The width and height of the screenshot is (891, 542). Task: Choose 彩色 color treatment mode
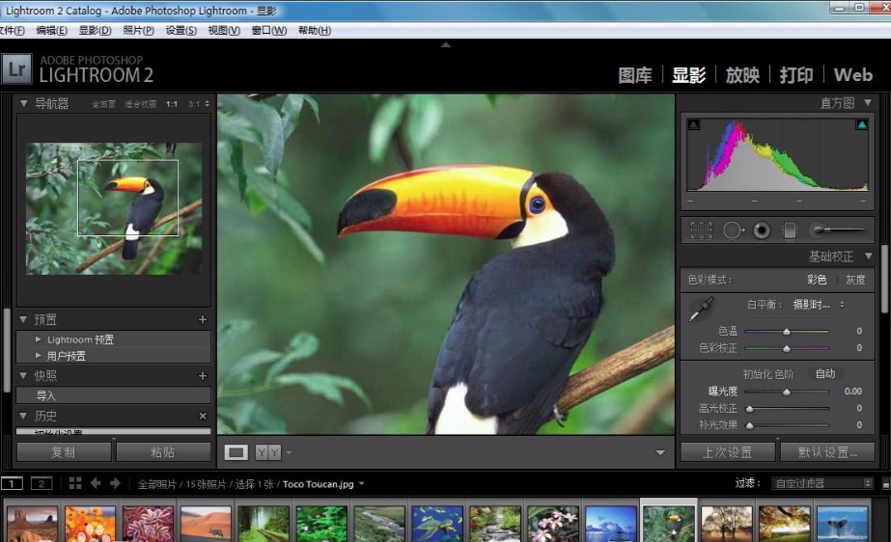(x=817, y=280)
